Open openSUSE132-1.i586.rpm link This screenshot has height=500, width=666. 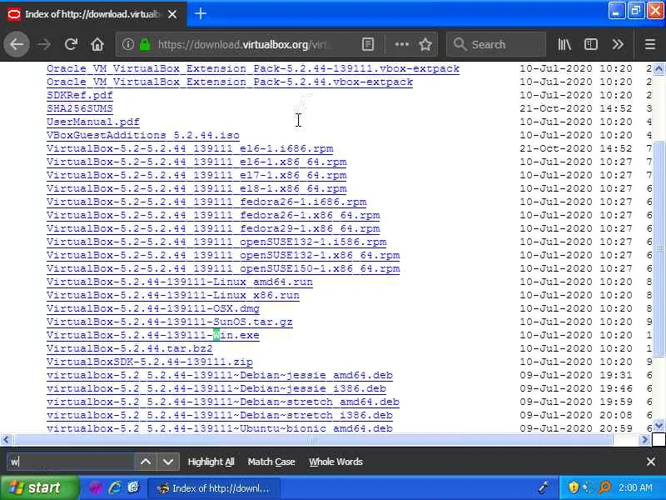click(x=216, y=242)
